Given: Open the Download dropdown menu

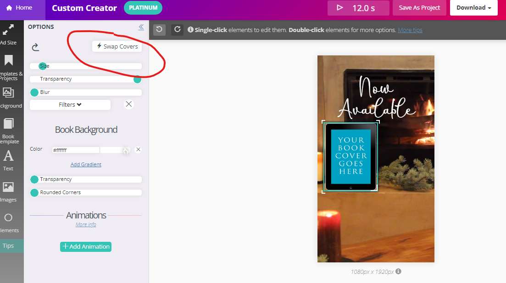Looking at the screenshot, I should 473,8.
